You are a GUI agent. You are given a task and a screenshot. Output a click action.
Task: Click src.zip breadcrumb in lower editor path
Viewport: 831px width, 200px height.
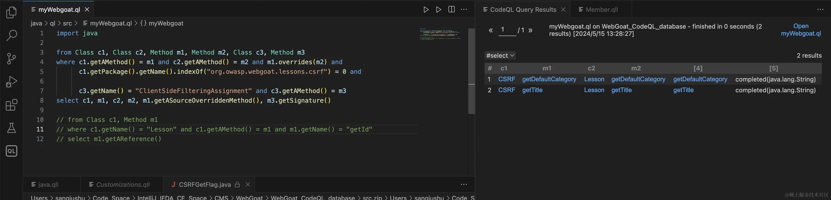tap(372, 198)
